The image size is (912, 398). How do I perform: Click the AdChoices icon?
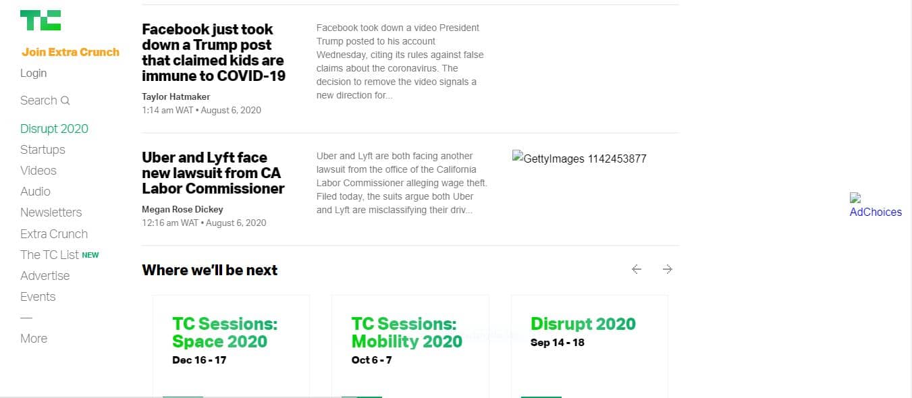[855, 198]
